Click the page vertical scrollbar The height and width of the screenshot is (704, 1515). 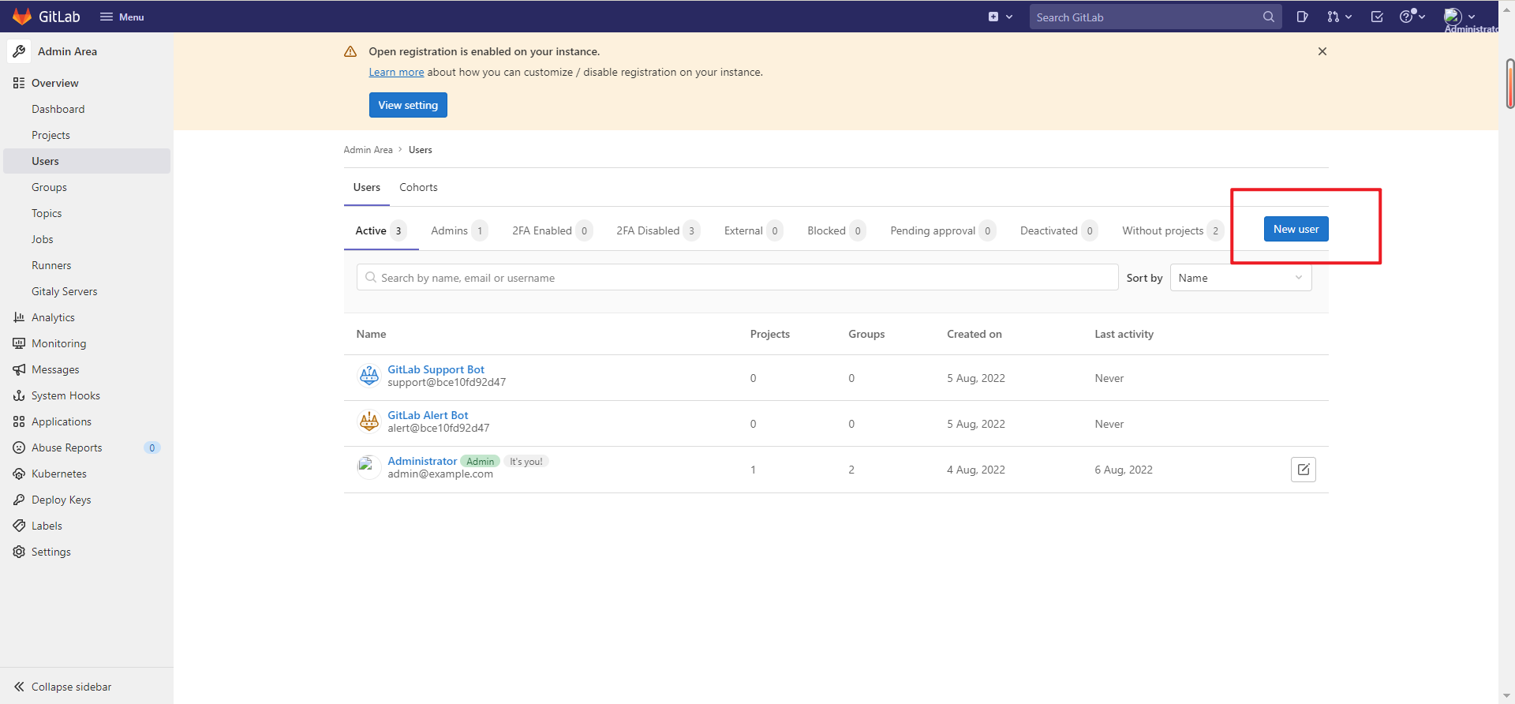[x=1509, y=83]
